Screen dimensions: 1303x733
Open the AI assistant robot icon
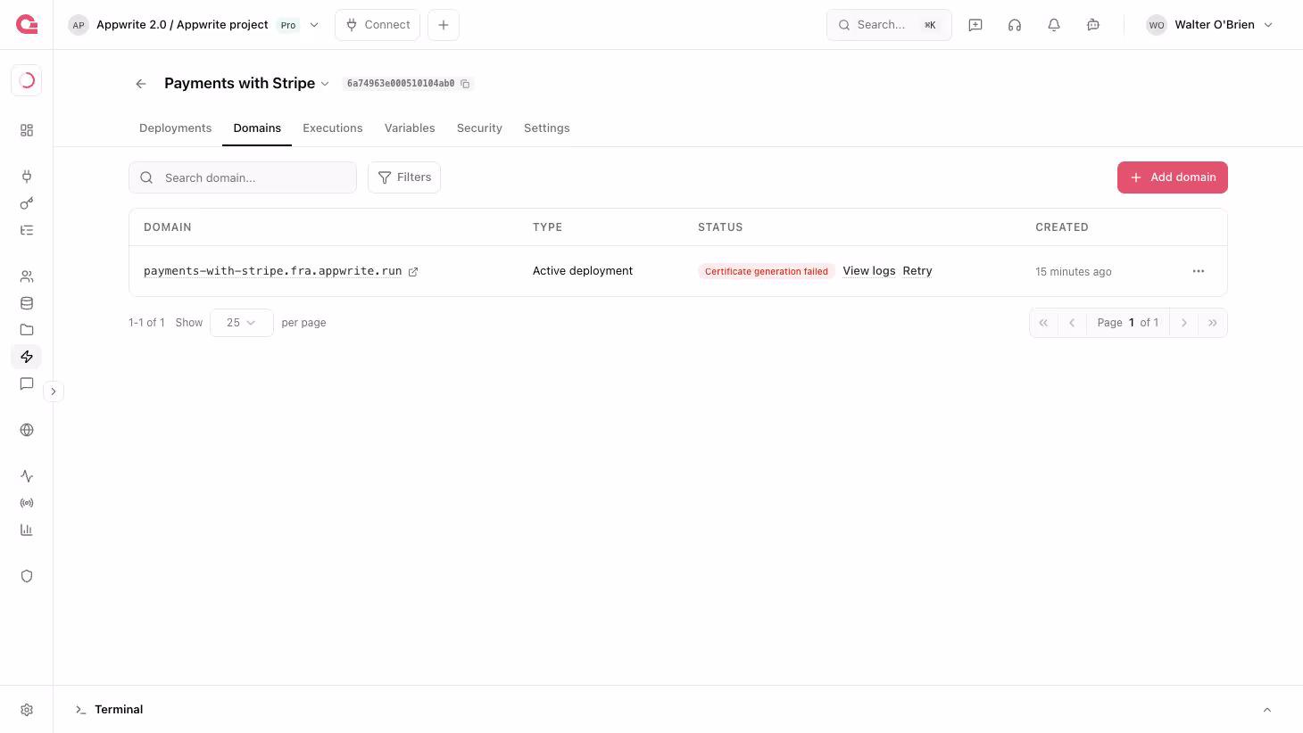1093,25
